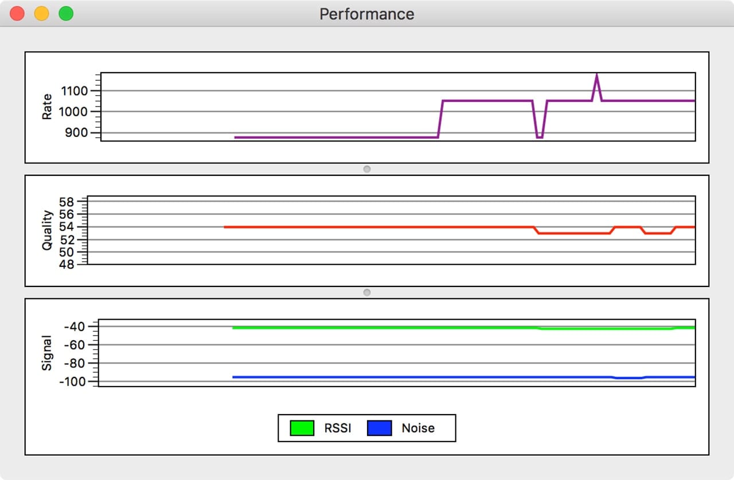The image size is (734, 480).
Task: Zoom the window using the green button
Action: (67, 14)
